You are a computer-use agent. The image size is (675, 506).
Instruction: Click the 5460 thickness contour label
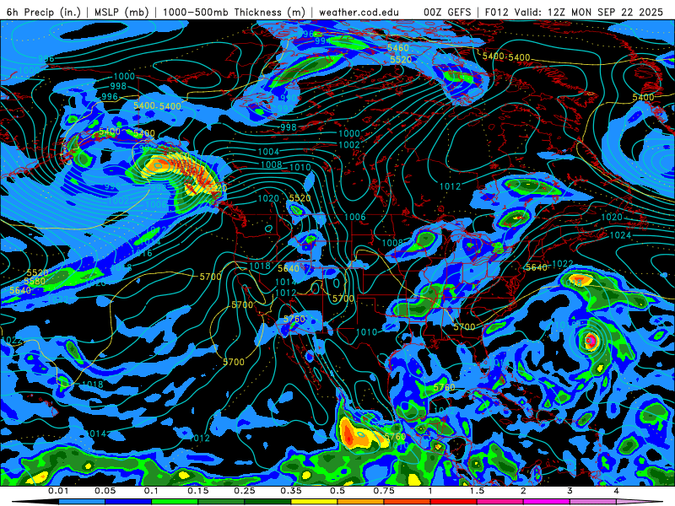[397, 48]
